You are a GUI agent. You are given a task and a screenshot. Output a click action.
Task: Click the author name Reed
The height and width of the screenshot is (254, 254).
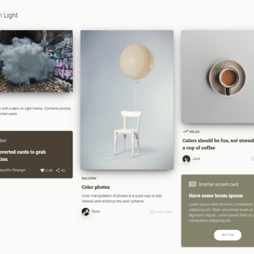click(96, 211)
